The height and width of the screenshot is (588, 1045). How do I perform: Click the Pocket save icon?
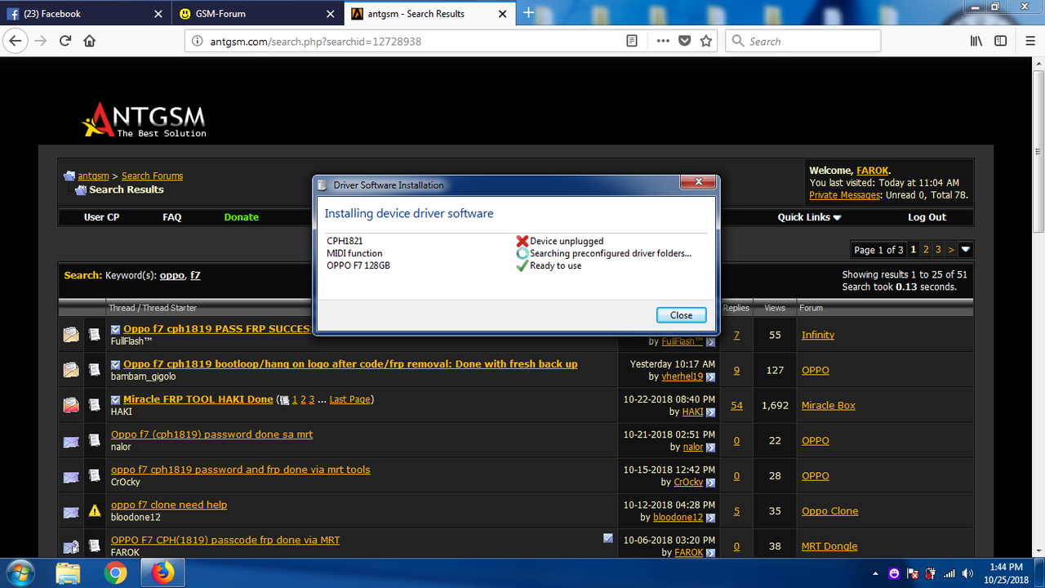[685, 41]
